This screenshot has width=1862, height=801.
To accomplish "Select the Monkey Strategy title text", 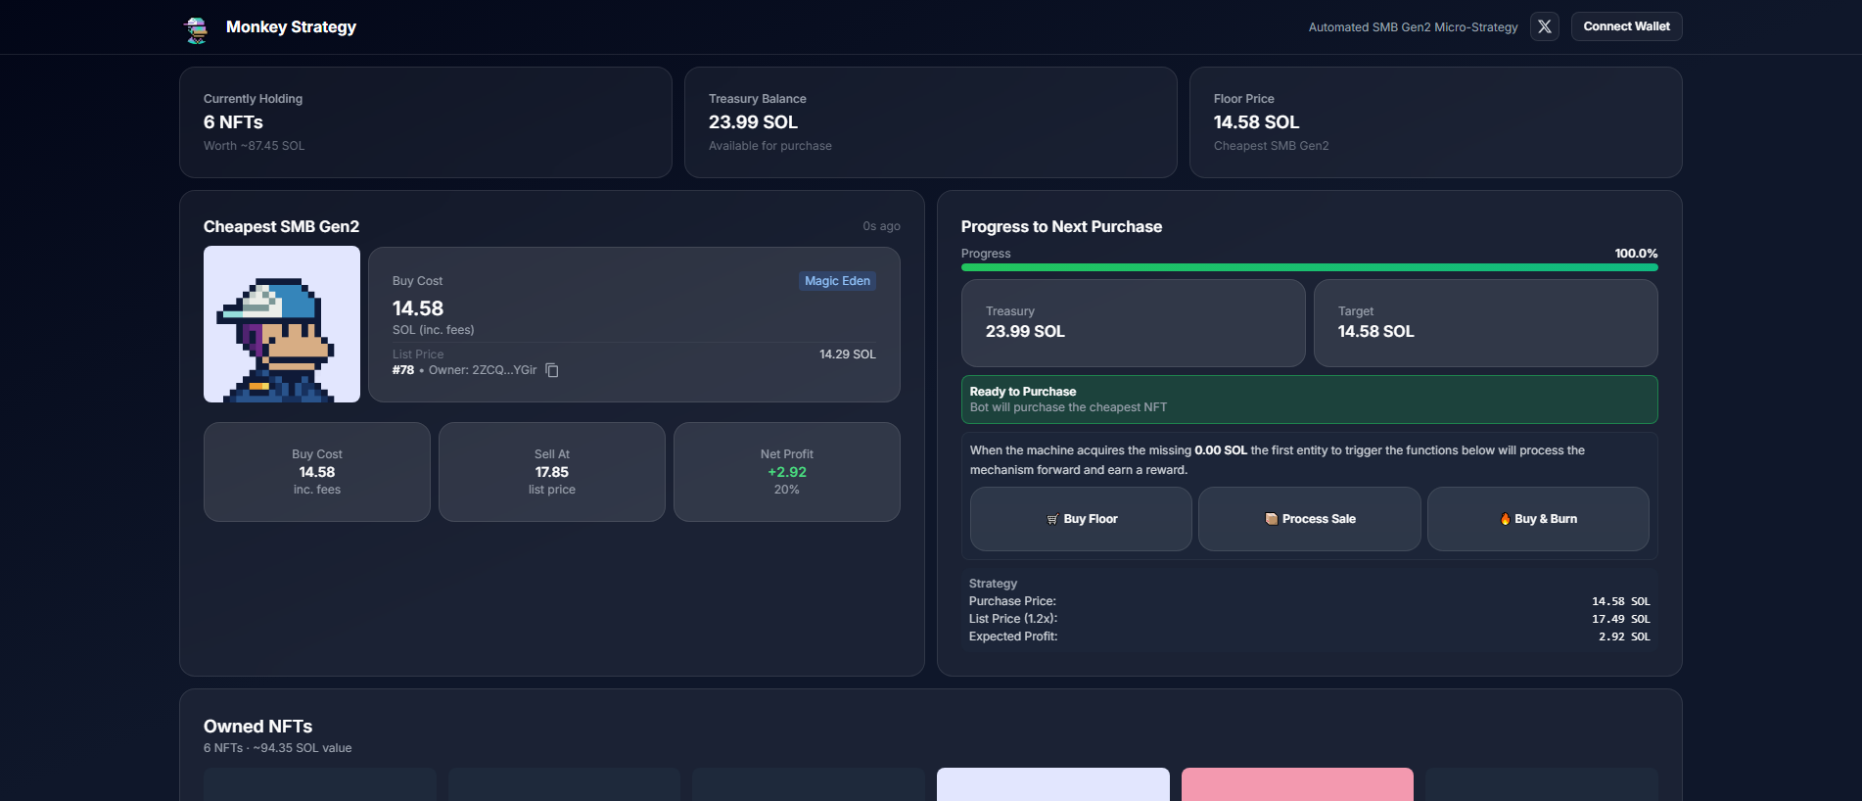I will [x=291, y=27].
